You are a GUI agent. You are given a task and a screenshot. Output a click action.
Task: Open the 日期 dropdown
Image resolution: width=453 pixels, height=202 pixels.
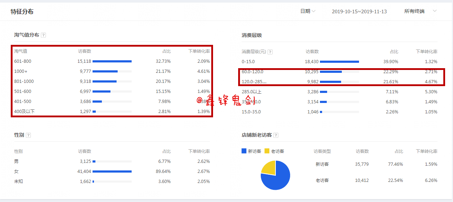click(x=308, y=11)
